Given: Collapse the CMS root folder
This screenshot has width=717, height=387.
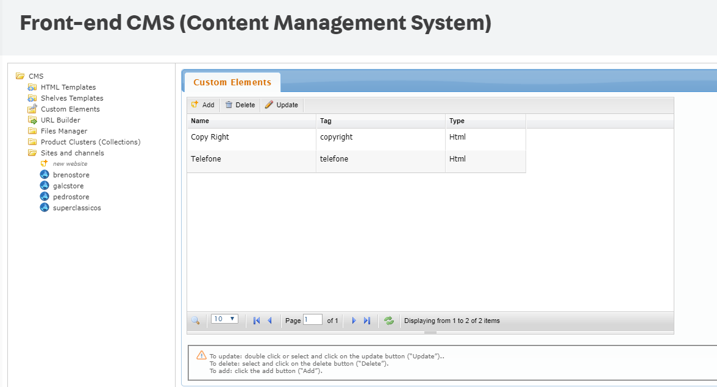Looking at the screenshot, I should [x=20, y=76].
